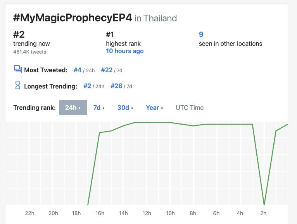
Task: Switch to the Year trending rank tab
Action: [154, 108]
